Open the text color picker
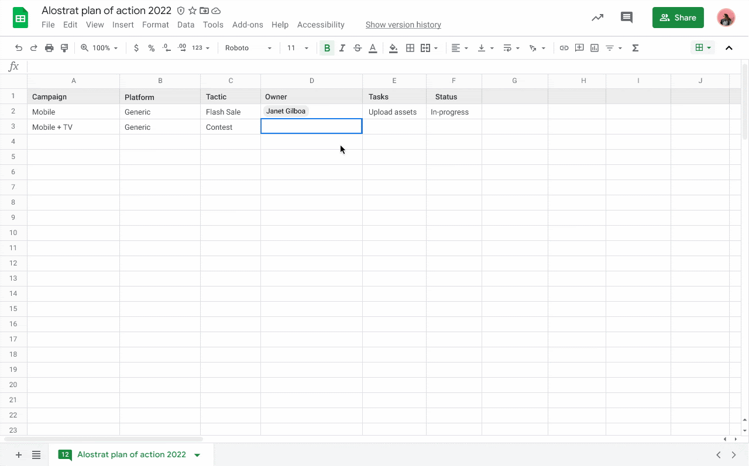Viewport: 749px width, 466px height. 373,48
